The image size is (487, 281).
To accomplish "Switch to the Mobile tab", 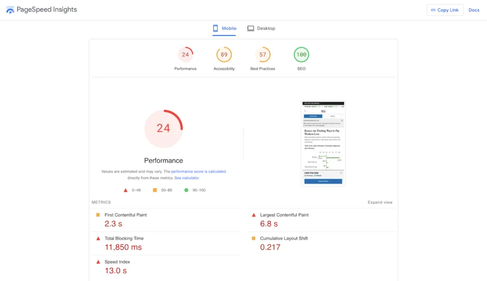I will [x=224, y=28].
